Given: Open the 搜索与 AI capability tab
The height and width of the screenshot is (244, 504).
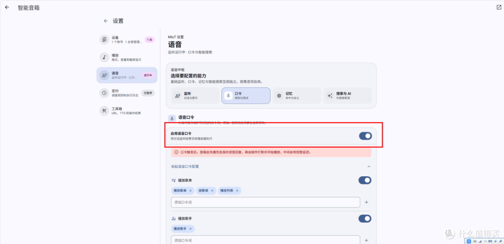Looking at the screenshot, I should (348, 96).
